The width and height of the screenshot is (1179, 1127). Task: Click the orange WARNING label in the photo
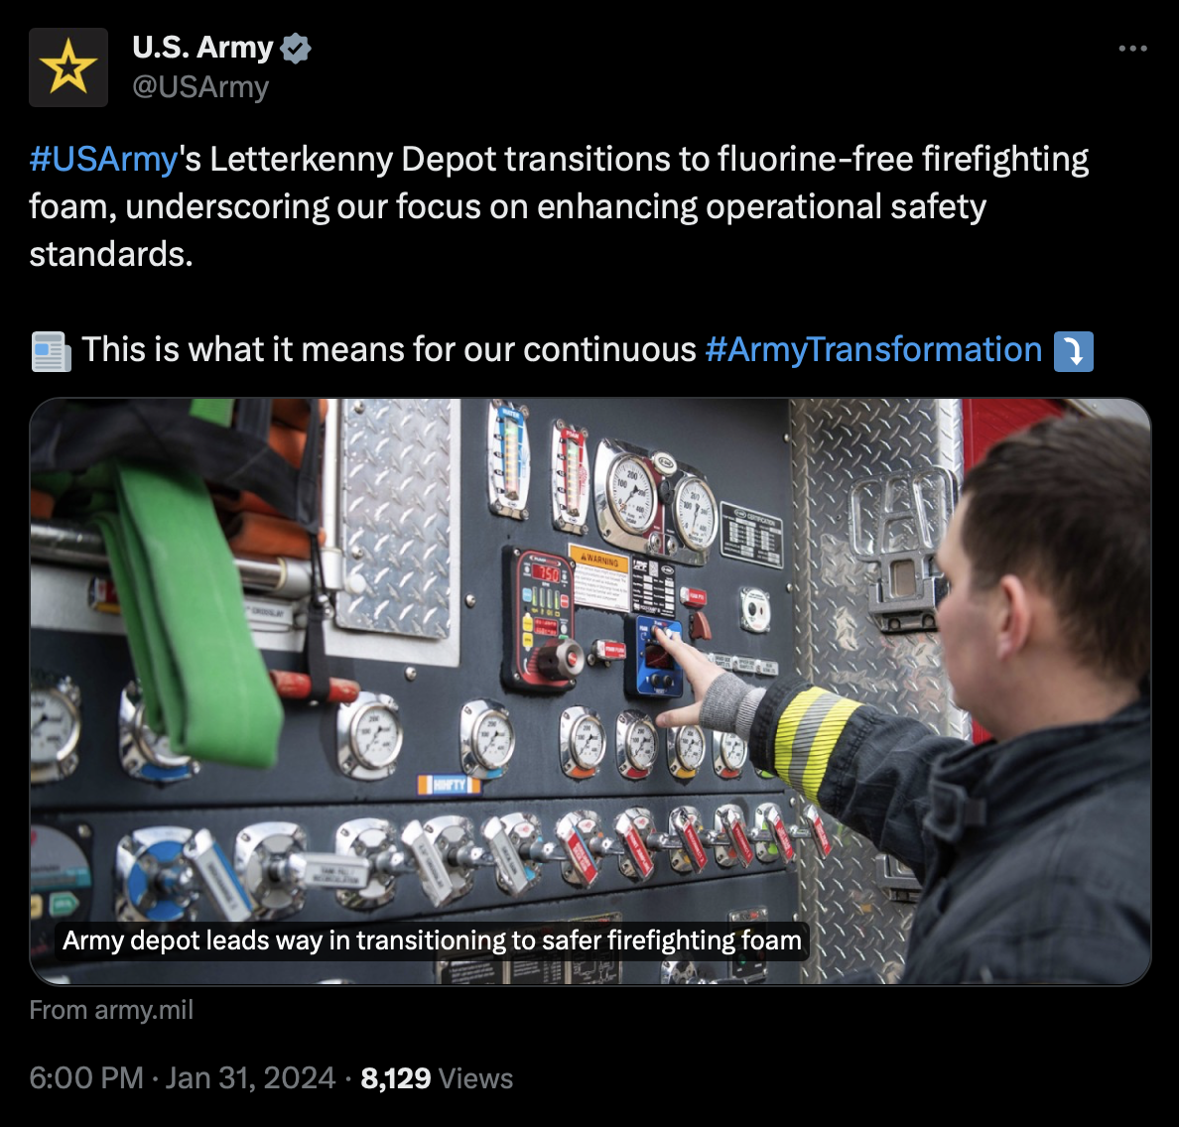[x=599, y=560]
